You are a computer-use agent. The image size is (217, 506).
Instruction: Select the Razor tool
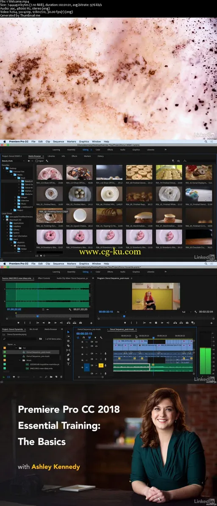point(68,346)
